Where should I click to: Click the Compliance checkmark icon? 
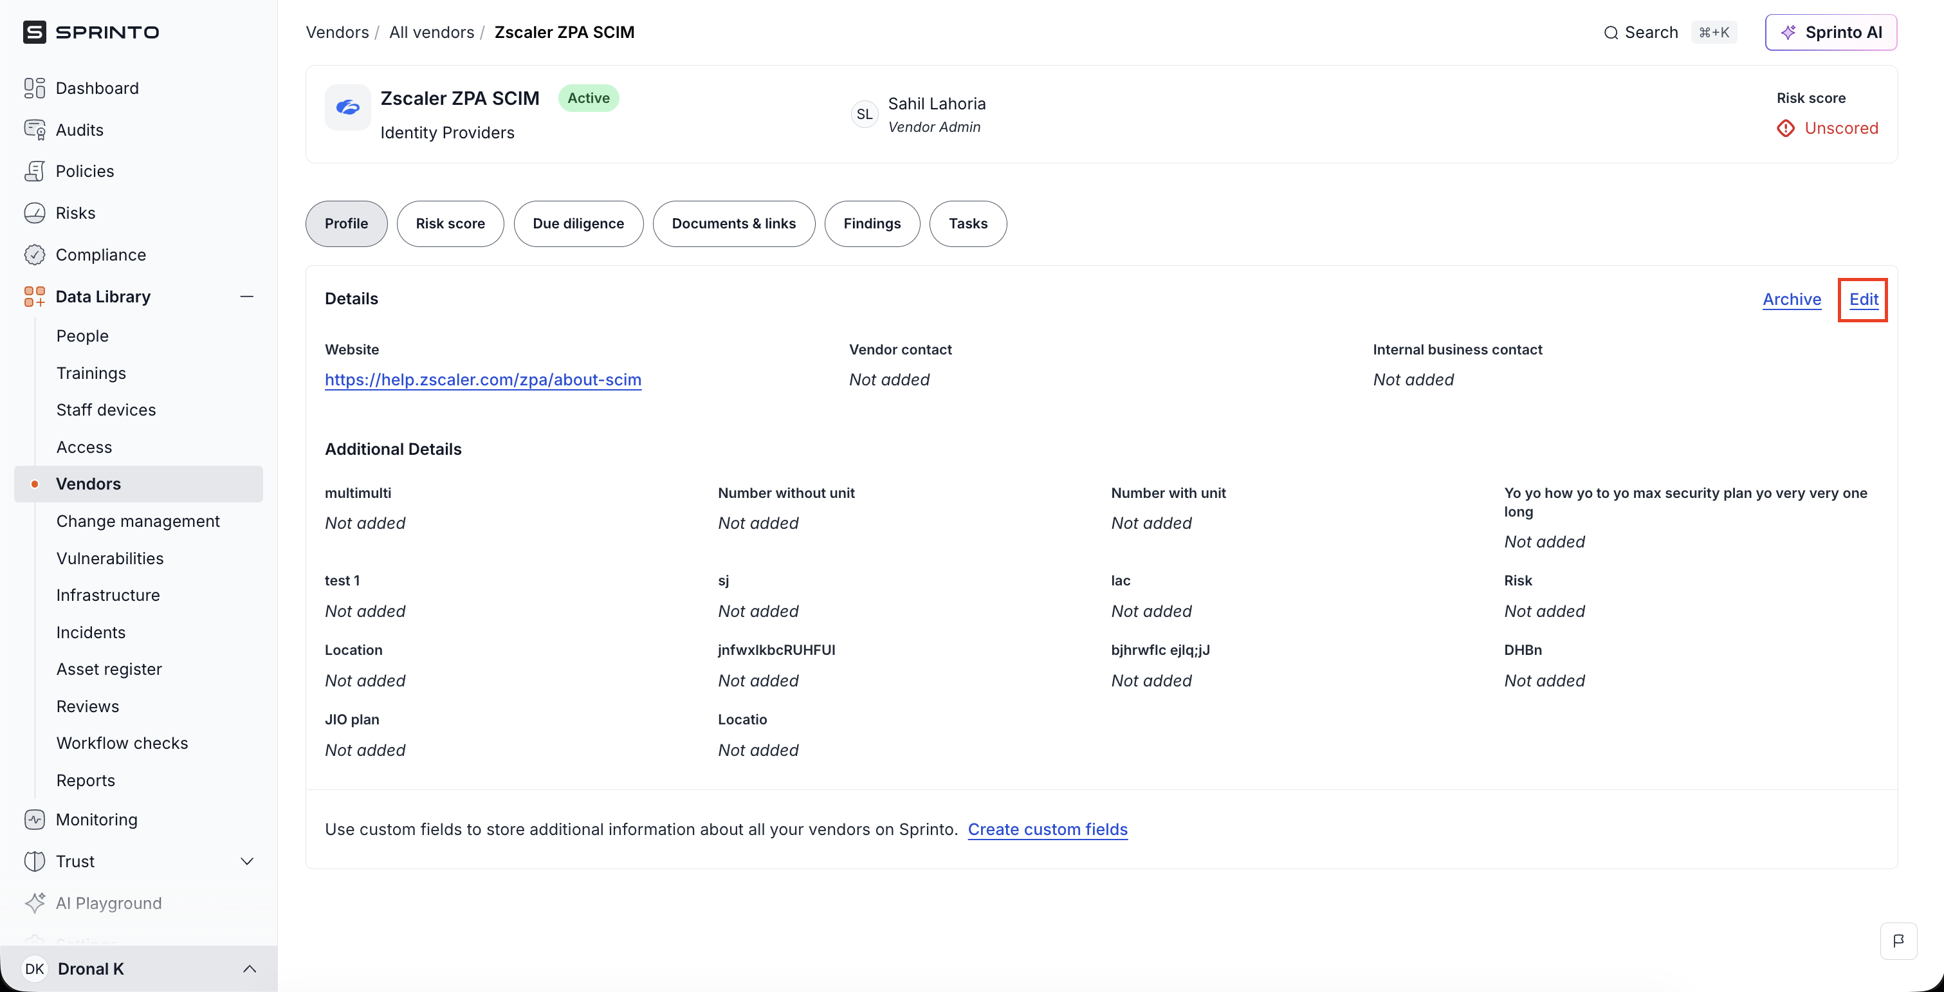34,254
